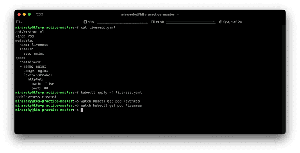Click the command 'kubectl apply -f liveness.yaml'
300x153 pixels.
[x=111, y=93]
